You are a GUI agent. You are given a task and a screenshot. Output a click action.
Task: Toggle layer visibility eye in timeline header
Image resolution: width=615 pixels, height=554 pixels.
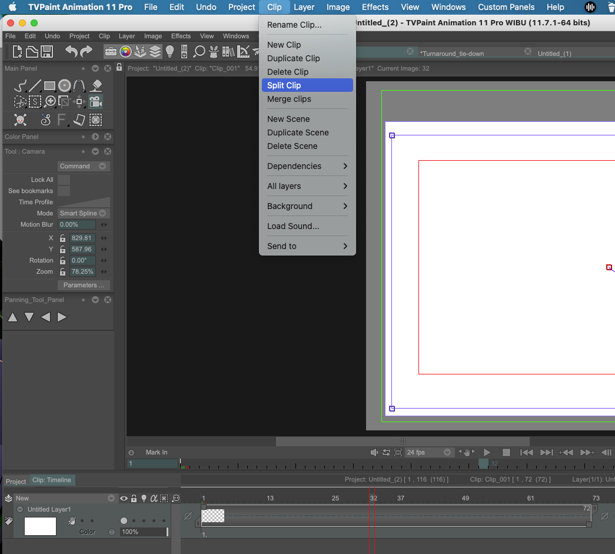(x=124, y=498)
